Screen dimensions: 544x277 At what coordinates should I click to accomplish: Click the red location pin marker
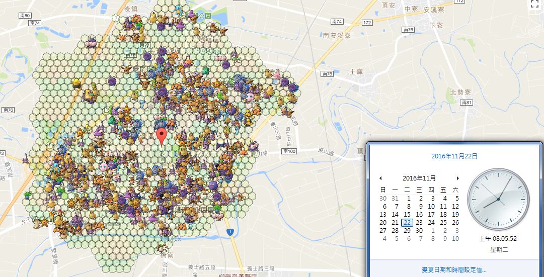click(161, 137)
